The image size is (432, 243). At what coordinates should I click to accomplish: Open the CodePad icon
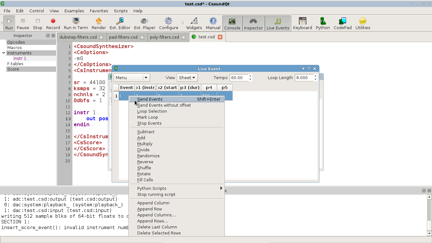[343, 23]
